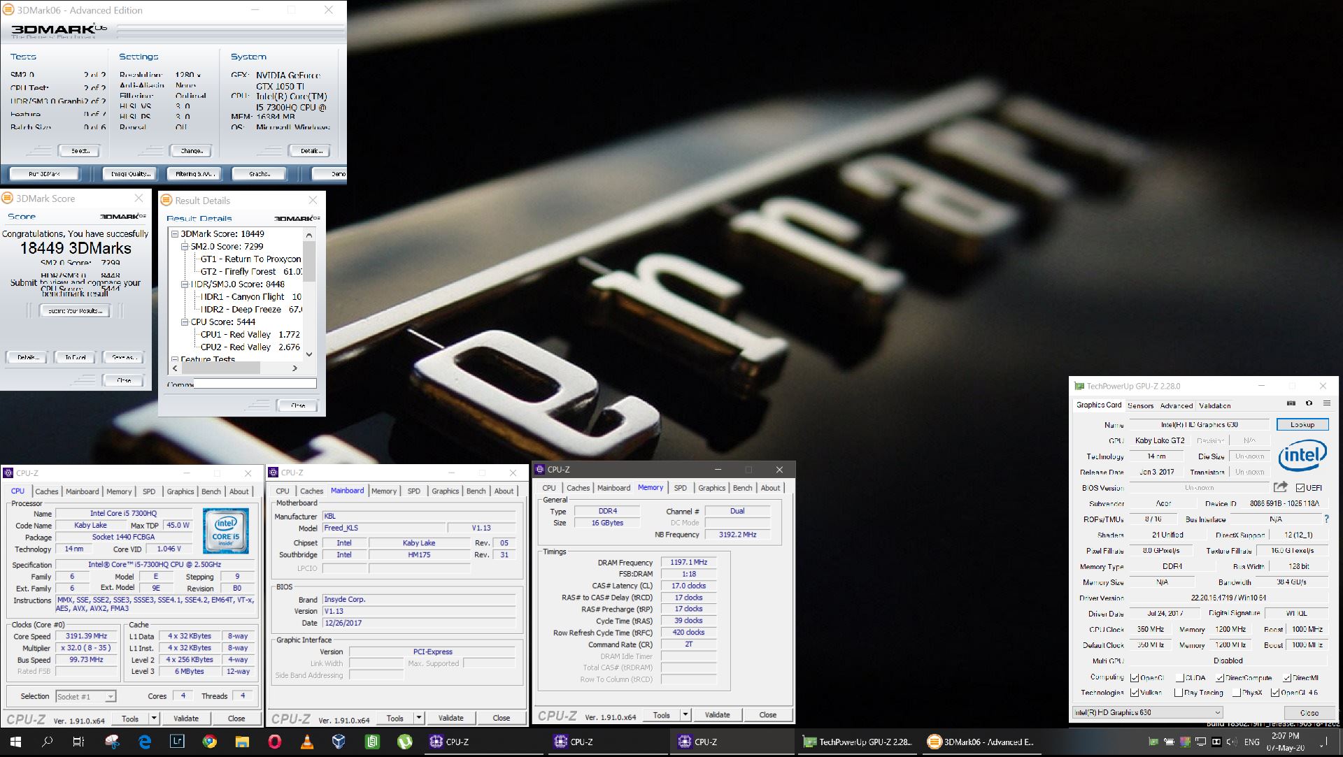Open the GPU-Z hamburger menu
The image size is (1343, 757).
click(1327, 403)
